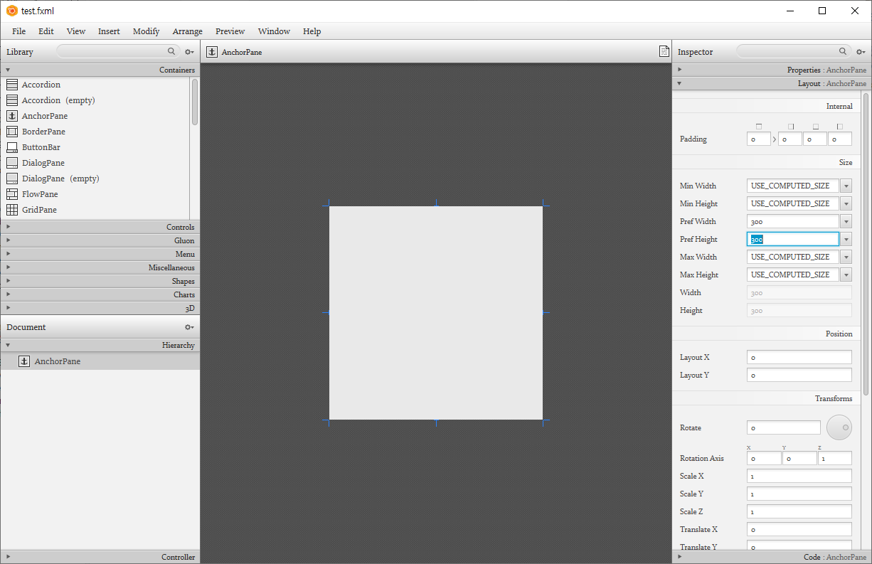Open the Help menu
This screenshot has height=564, width=872.
click(312, 31)
